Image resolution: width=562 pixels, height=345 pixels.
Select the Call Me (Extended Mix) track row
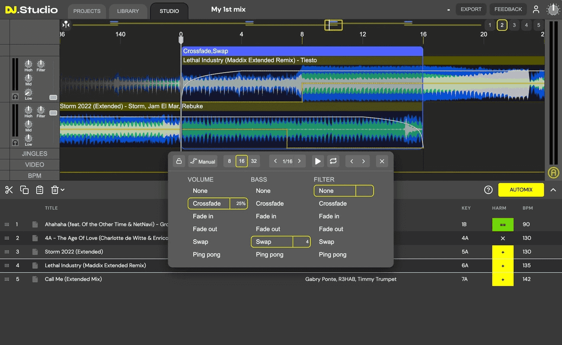pos(73,279)
